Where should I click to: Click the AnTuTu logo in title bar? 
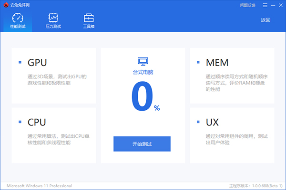pos(5,5)
